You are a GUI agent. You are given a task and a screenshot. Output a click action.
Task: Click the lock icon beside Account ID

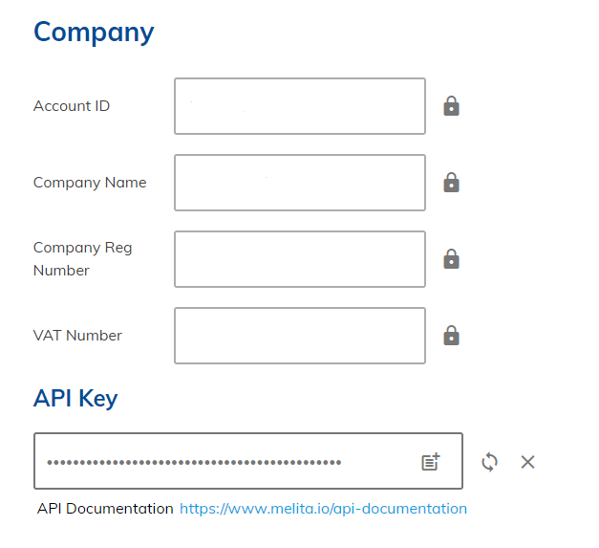tap(452, 106)
